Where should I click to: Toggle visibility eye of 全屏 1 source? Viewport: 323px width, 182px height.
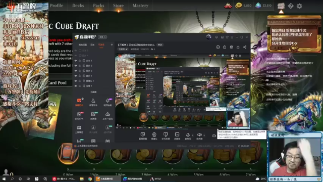click(x=76, y=86)
